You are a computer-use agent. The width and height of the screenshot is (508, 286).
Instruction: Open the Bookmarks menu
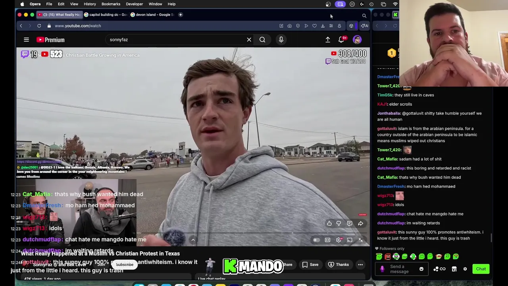(x=111, y=4)
